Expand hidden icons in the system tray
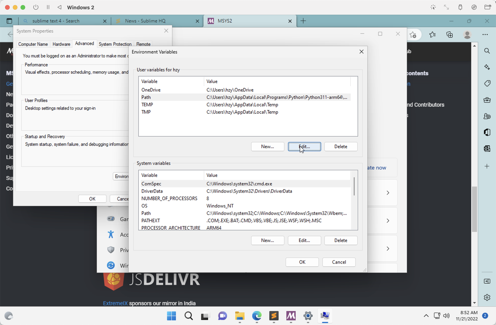This screenshot has width=496, height=325. pos(426,316)
